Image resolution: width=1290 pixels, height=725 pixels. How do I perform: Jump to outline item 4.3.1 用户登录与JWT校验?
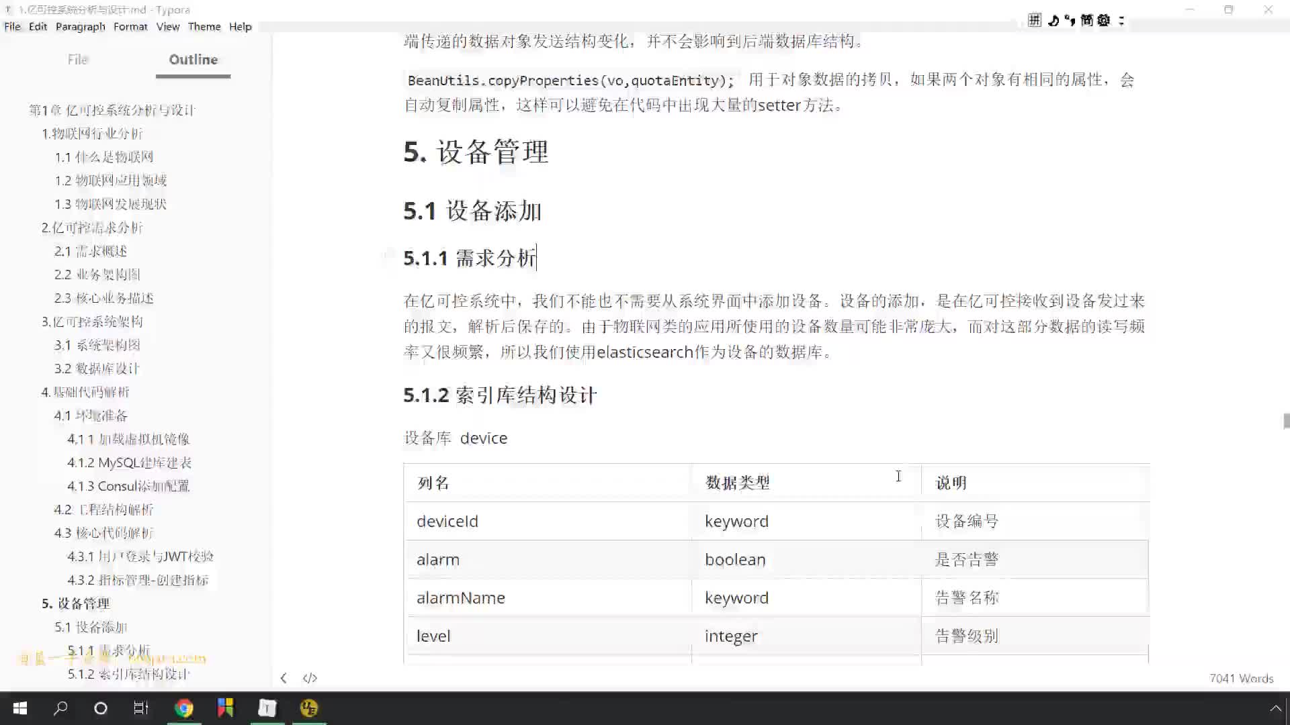[140, 557]
